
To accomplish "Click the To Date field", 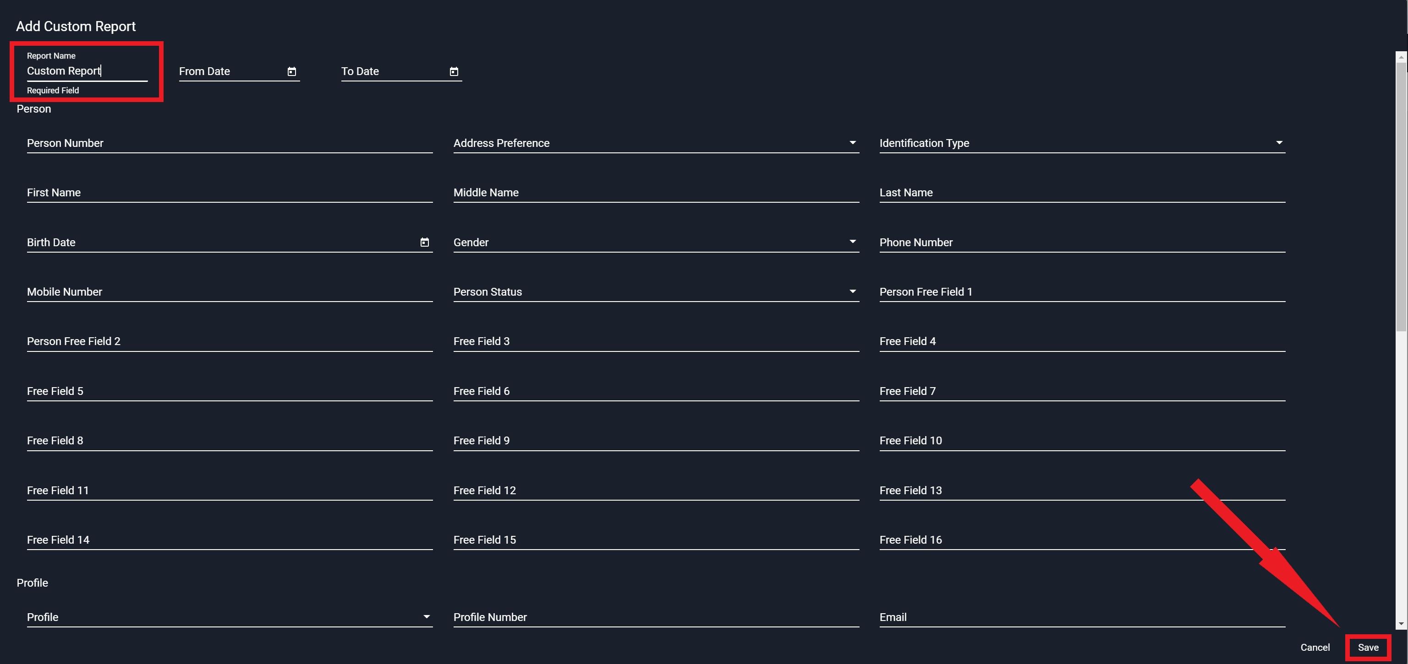I will [x=402, y=71].
